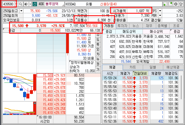Click the 투 vertical side button

(98, 44)
